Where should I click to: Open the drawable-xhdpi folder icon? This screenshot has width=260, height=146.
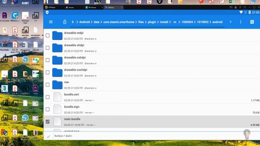coord(57,48)
